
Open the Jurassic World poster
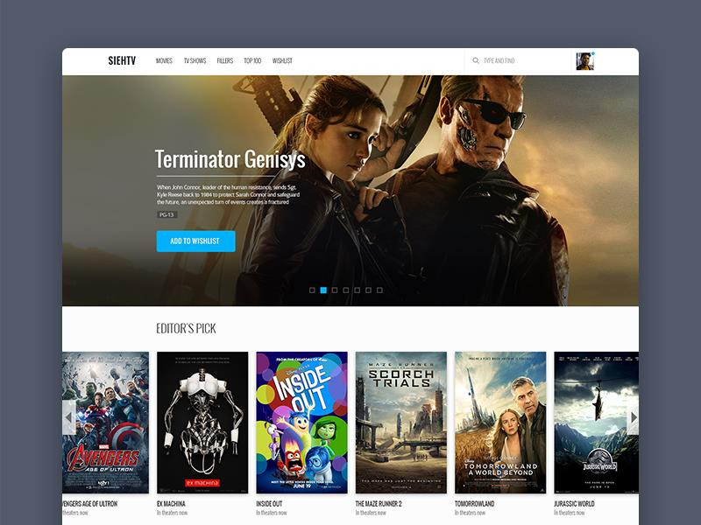point(597,423)
